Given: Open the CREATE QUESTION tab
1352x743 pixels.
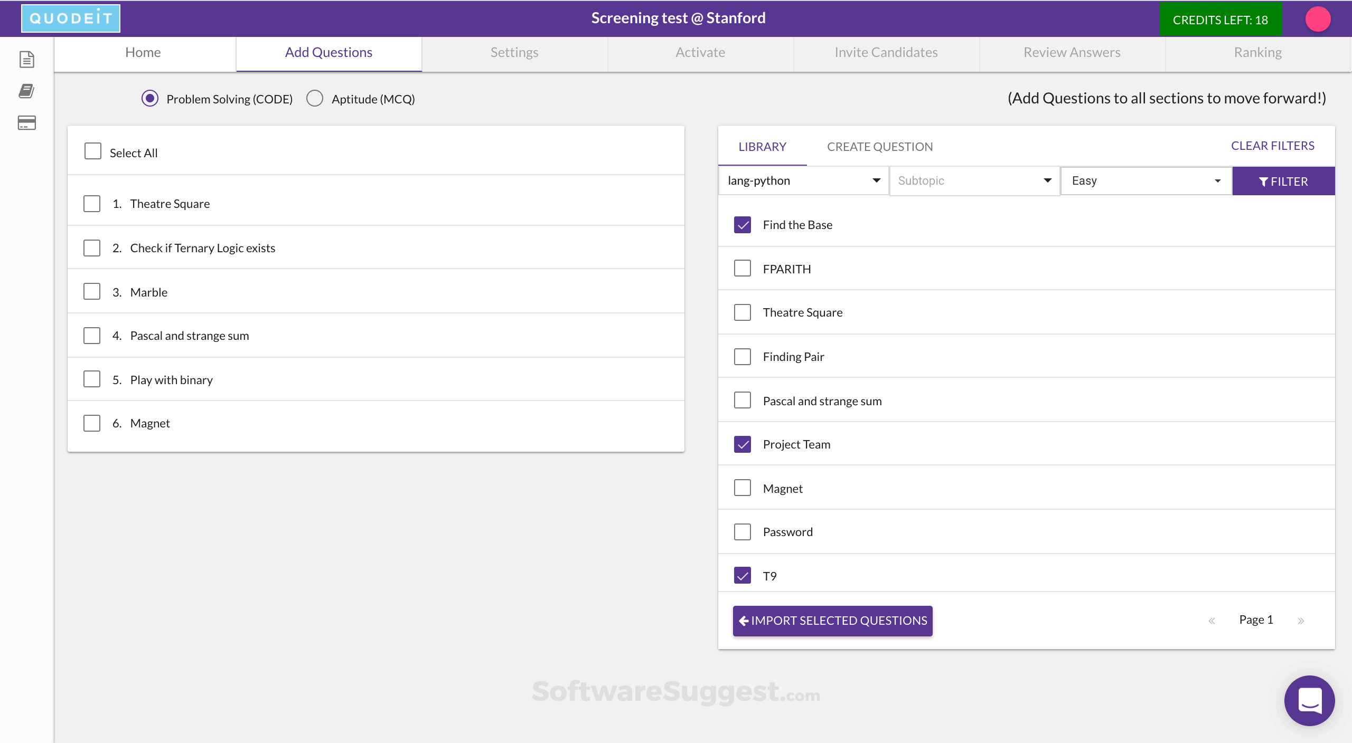Looking at the screenshot, I should point(880,147).
